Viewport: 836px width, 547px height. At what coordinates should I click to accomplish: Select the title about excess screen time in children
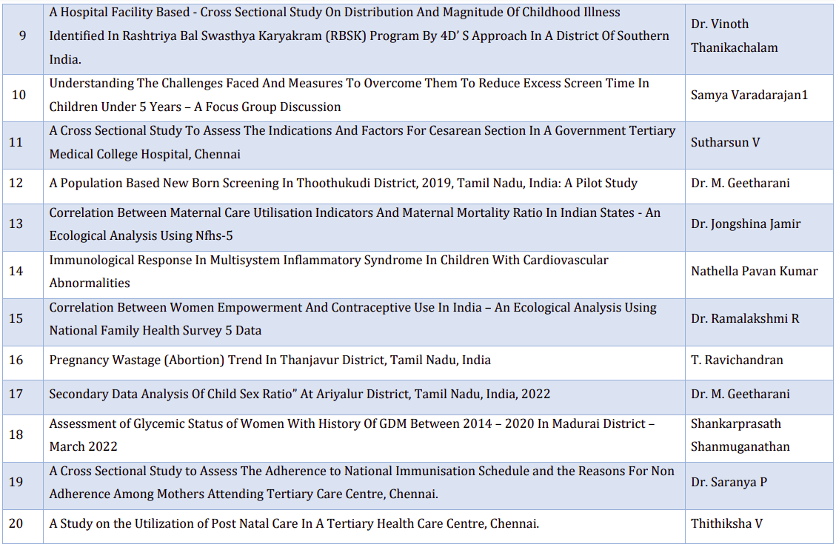(x=349, y=95)
